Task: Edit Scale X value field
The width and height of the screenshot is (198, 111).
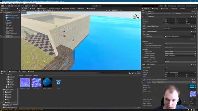Action: [170, 23]
